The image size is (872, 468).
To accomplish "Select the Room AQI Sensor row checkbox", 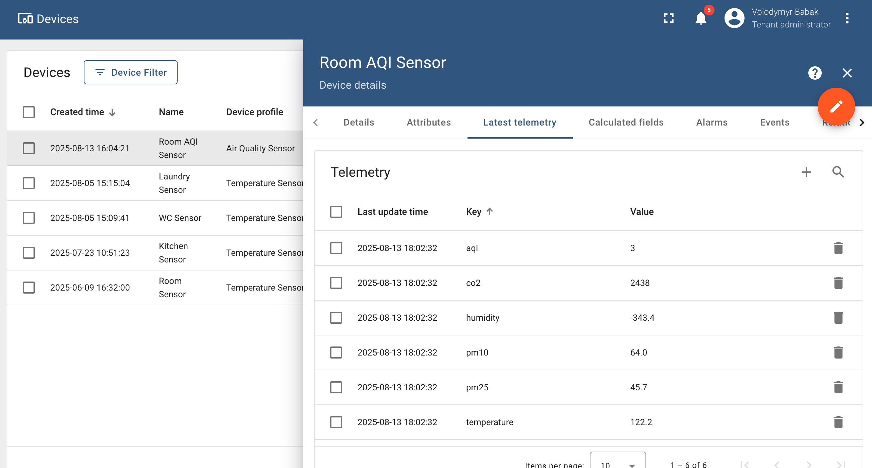I will tap(29, 148).
